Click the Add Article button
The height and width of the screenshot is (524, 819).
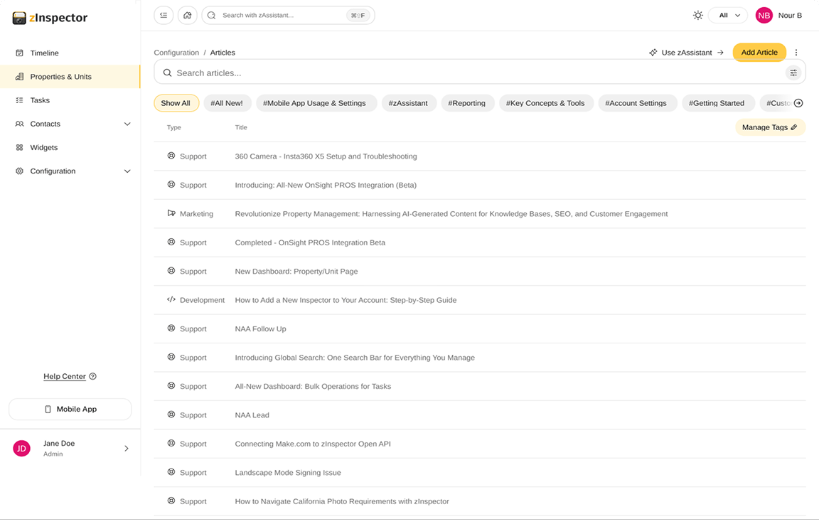pos(759,52)
